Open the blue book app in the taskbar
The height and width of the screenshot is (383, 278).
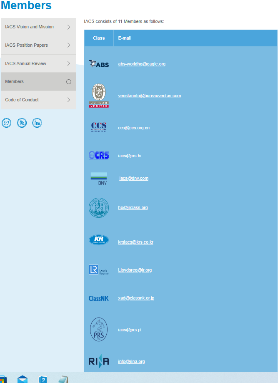pyautogui.click(x=43, y=379)
